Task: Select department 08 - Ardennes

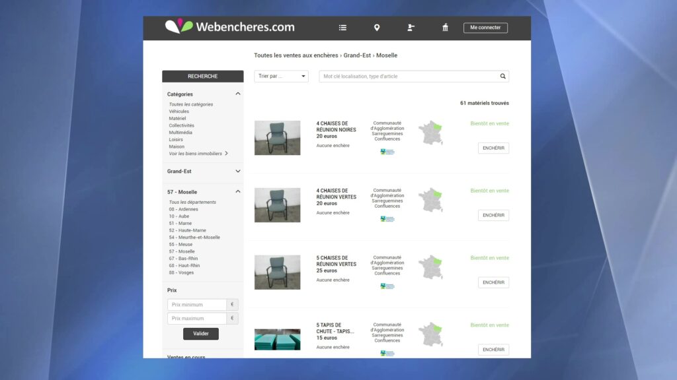Action: (184, 209)
